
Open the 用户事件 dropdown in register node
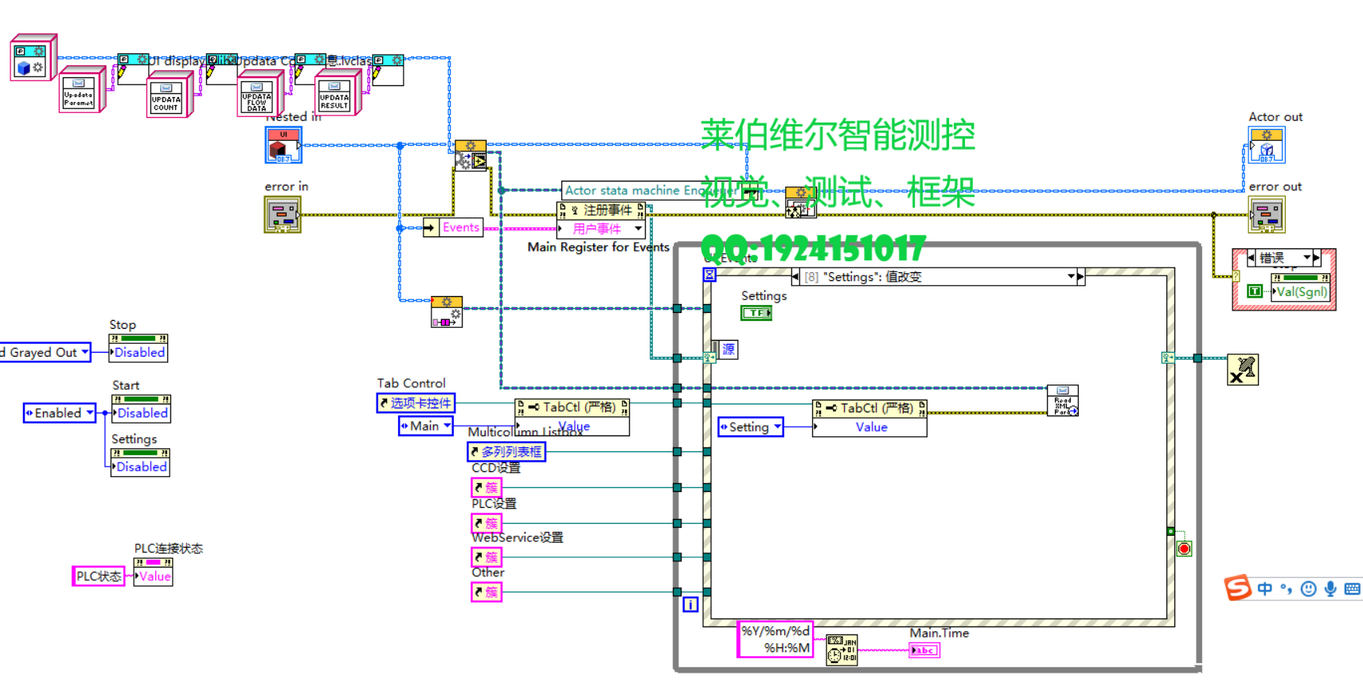coord(638,228)
